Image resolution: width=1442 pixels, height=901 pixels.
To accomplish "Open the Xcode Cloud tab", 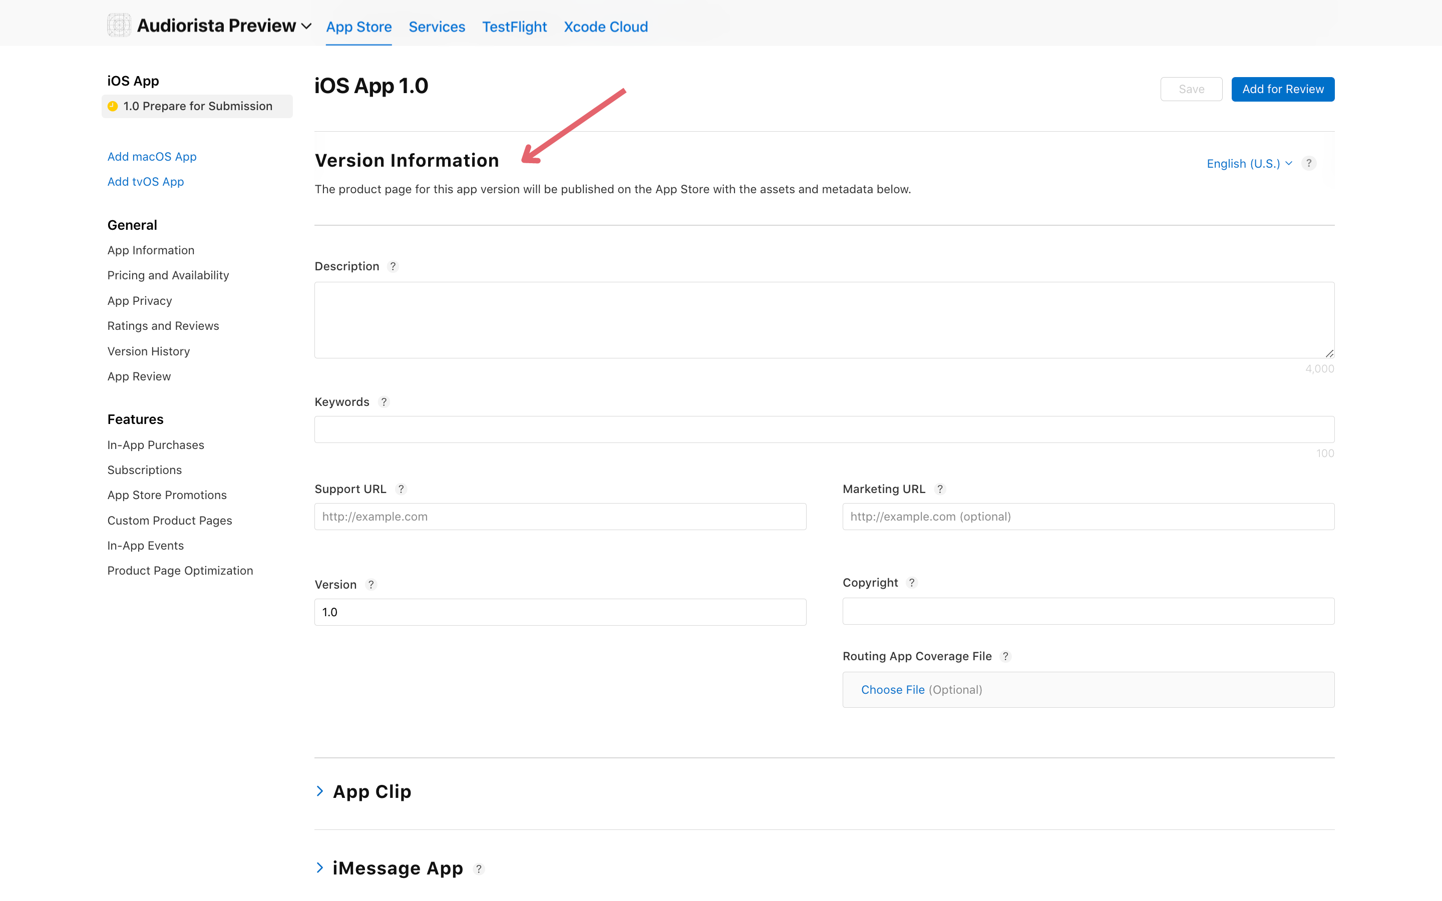I will [605, 27].
